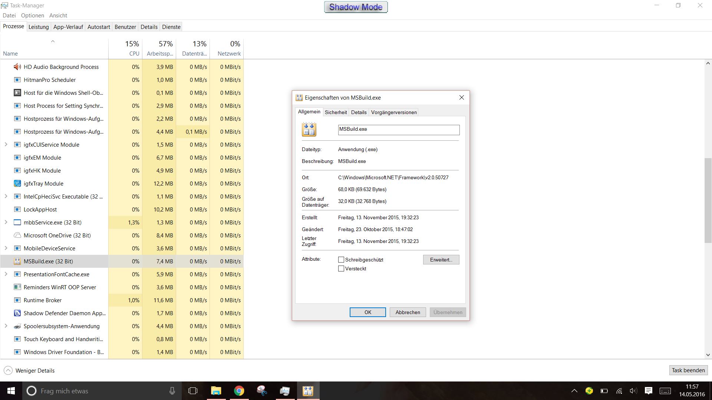Open Chrome from the taskbar

[239, 391]
